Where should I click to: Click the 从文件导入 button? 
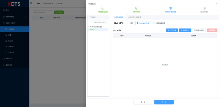(185, 30)
